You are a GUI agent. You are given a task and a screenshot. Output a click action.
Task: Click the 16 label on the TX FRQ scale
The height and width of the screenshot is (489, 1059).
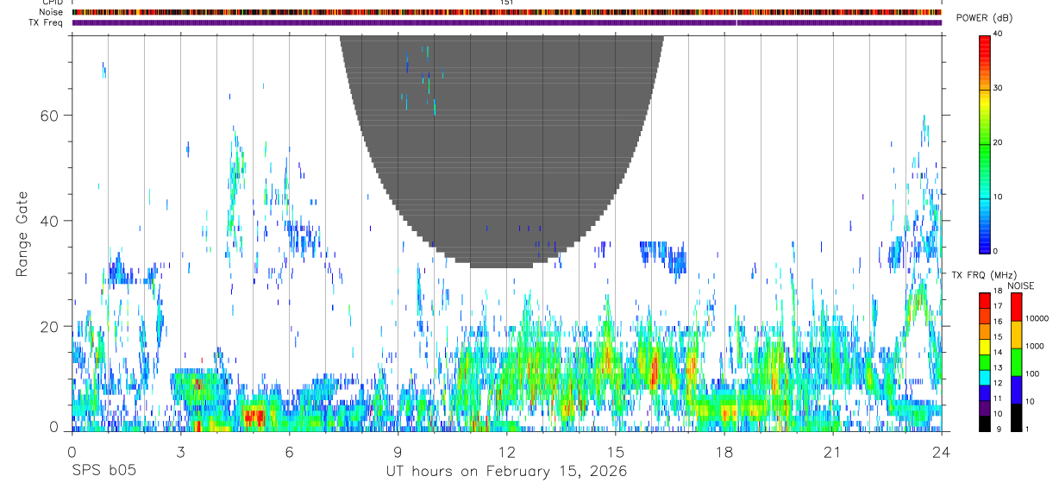(x=998, y=322)
